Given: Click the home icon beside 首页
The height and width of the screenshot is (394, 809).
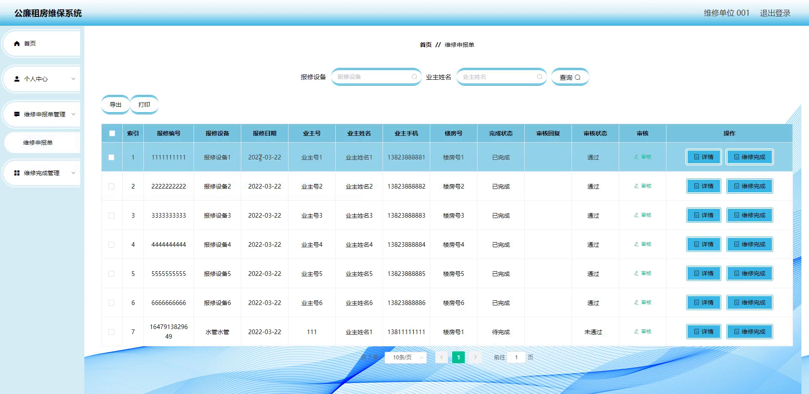Looking at the screenshot, I should point(17,43).
